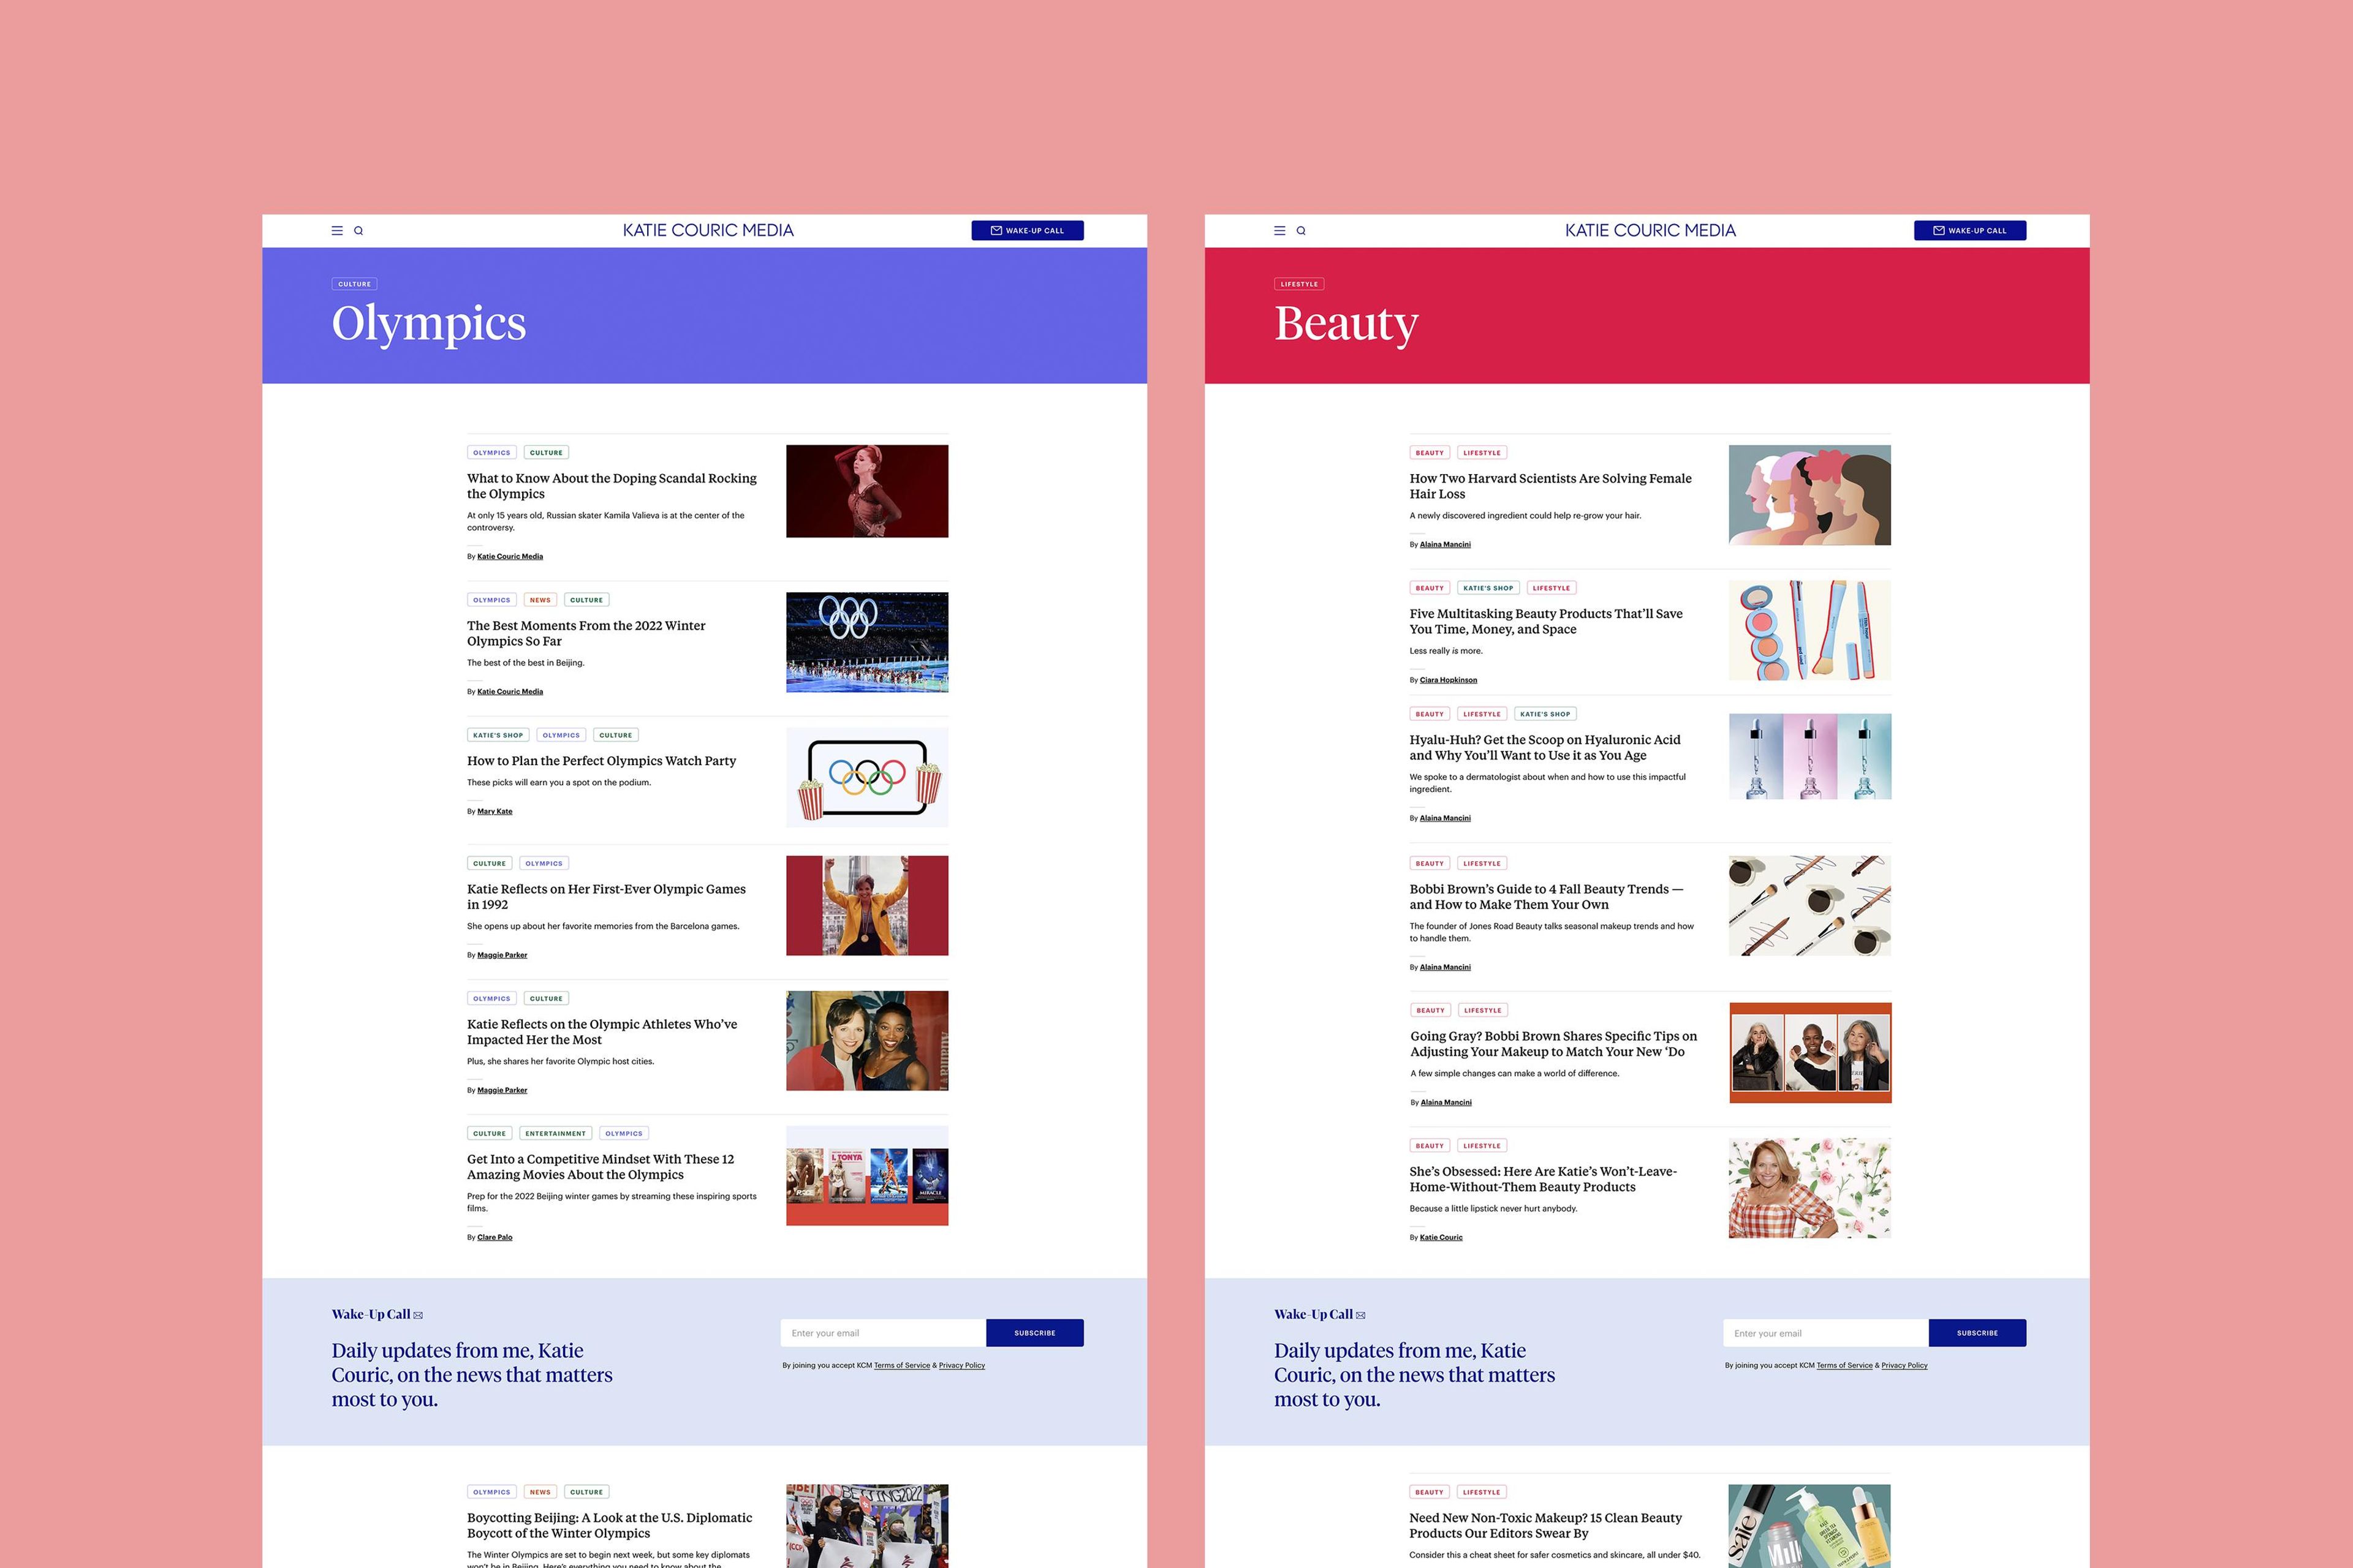Click Katie Couric Media logo on Beauty page
This screenshot has height=1568, width=2353.
tap(1650, 230)
